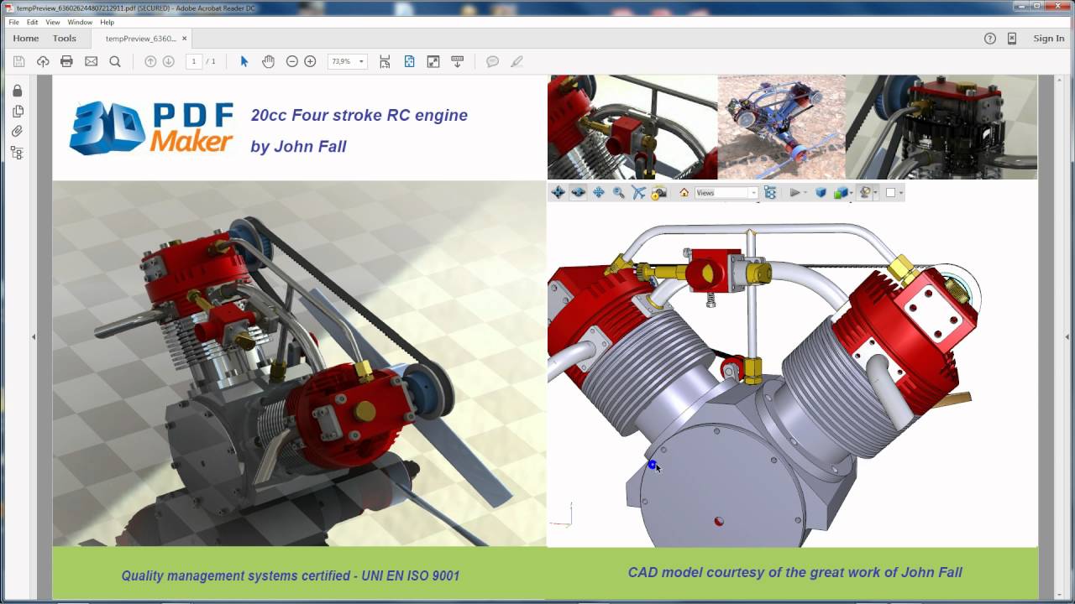
Task: Open the attachments paperclip panel
Action: click(x=17, y=132)
